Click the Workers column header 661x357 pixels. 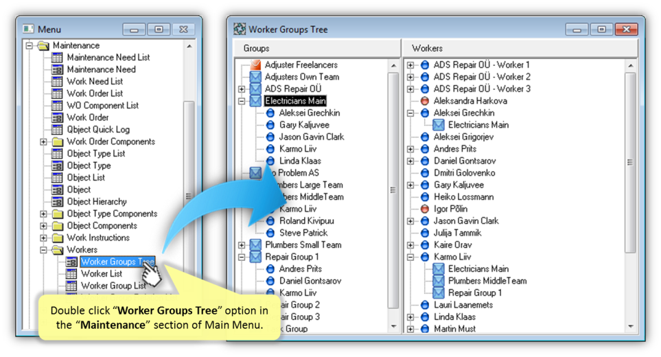click(520, 49)
